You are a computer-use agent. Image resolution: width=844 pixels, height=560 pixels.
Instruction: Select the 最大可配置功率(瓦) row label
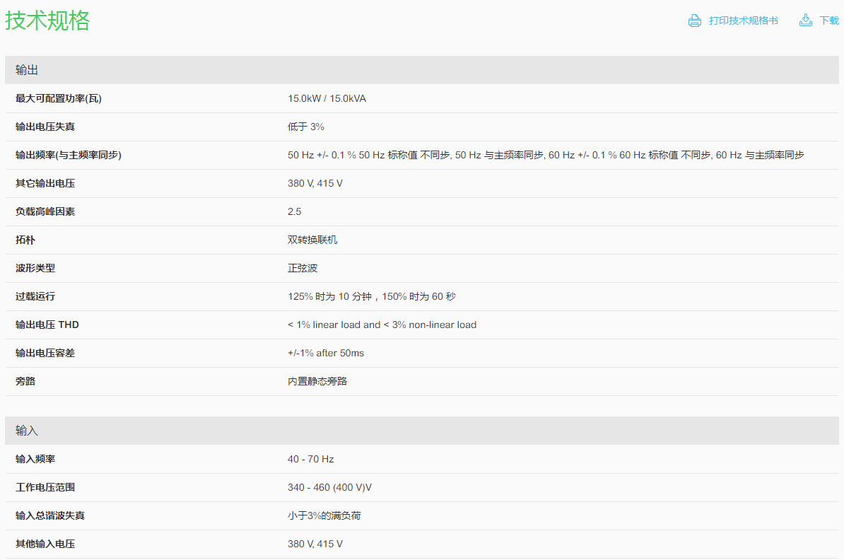58,98
